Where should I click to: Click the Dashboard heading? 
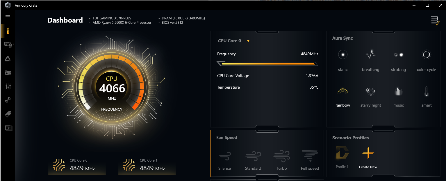65,20
